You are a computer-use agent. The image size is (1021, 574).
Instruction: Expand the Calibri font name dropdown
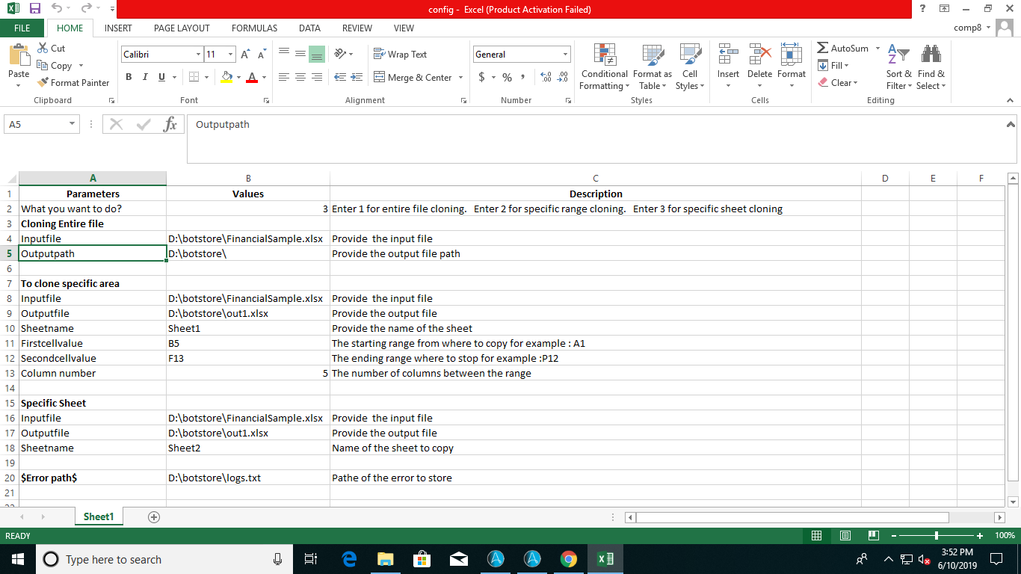pyautogui.click(x=198, y=55)
